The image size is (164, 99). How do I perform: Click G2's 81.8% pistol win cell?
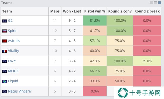pyautogui.click(x=95, y=20)
